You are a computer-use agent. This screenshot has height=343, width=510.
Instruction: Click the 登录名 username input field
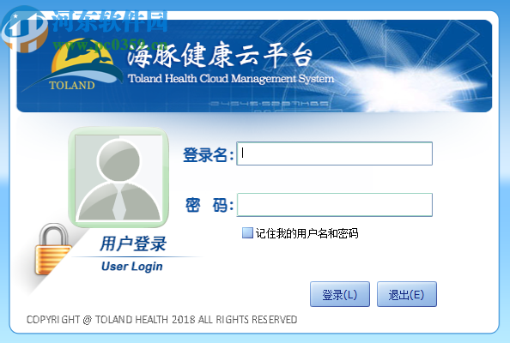point(334,153)
